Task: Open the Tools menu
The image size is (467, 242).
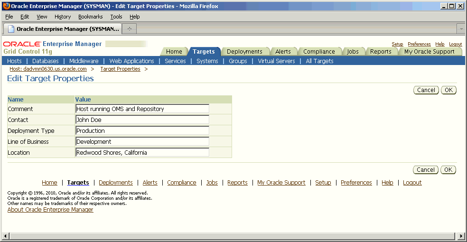Action: coord(116,17)
